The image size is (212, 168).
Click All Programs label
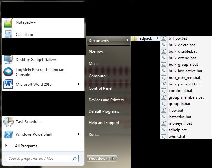(x=26, y=146)
